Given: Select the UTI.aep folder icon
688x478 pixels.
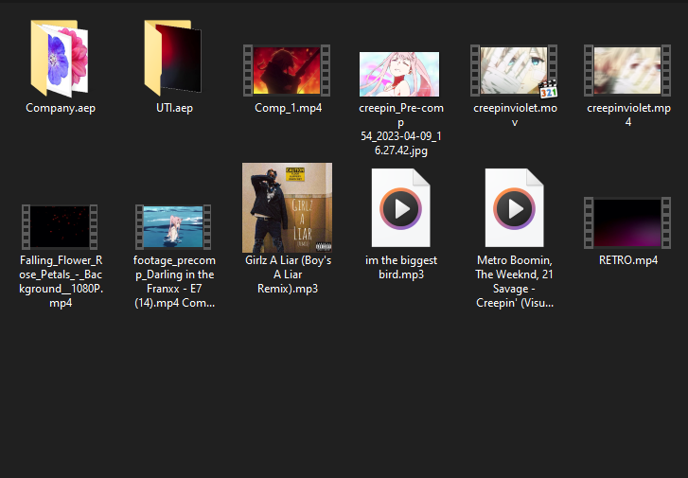Looking at the screenshot, I should [173, 58].
